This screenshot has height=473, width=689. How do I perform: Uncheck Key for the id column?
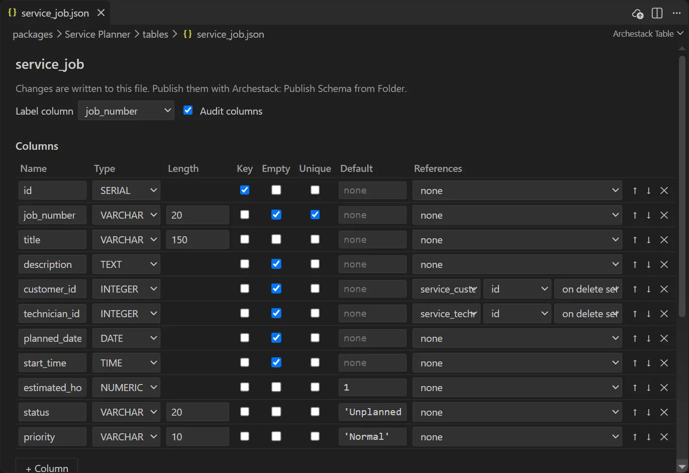click(x=245, y=190)
